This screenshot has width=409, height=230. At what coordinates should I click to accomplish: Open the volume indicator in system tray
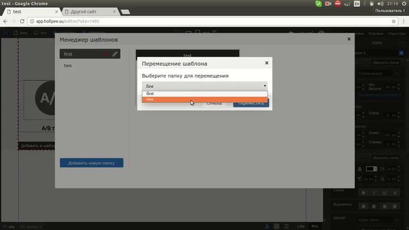point(380,4)
